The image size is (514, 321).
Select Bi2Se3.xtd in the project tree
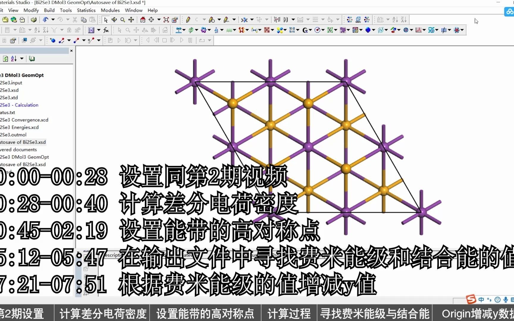(x=9, y=97)
